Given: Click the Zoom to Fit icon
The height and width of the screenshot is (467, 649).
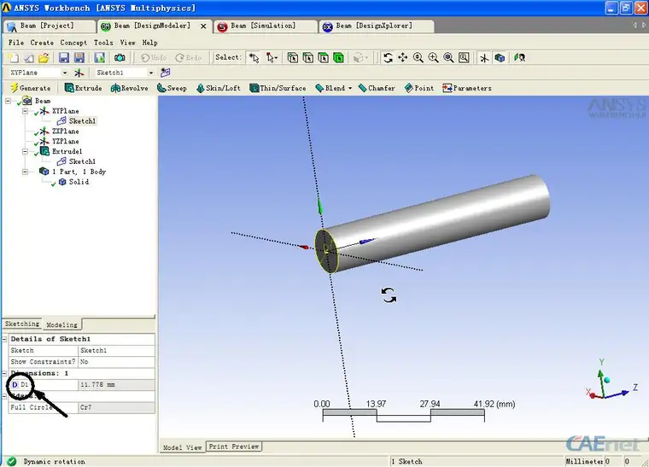Looking at the screenshot, I should tap(448, 57).
